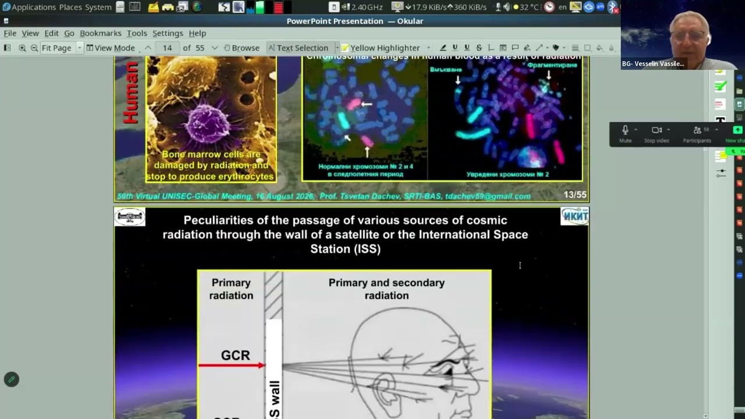Click the slider settings icon in side panel
The width and height of the screenshot is (745, 419).
click(x=721, y=173)
